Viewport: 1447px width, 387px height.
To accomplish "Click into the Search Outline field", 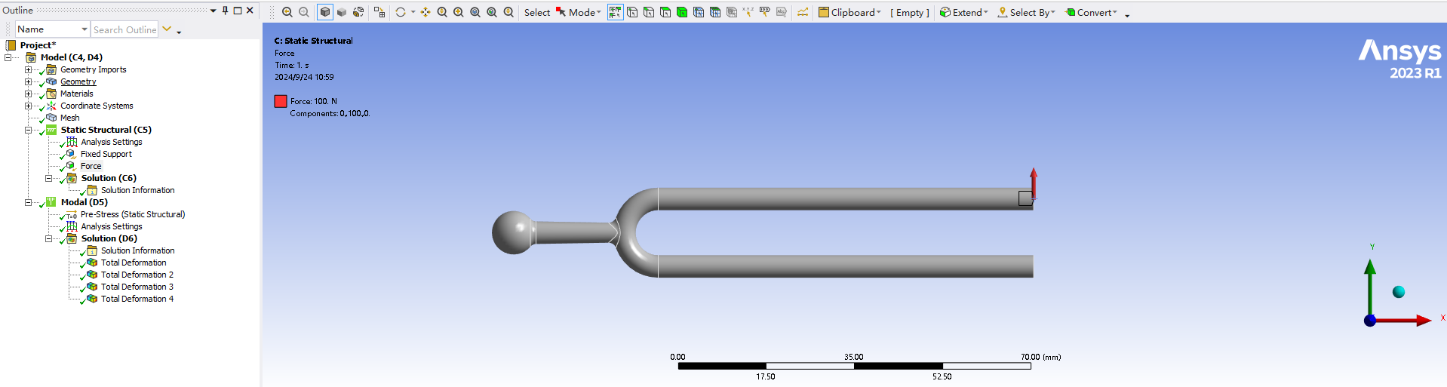I will (x=124, y=29).
